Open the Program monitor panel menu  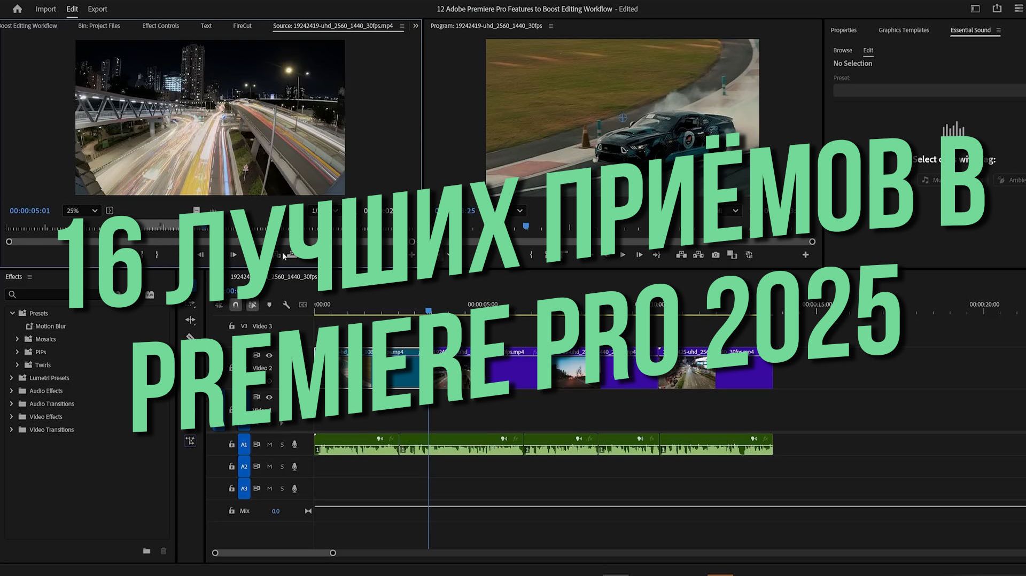pyautogui.click(x=551, y=26)
